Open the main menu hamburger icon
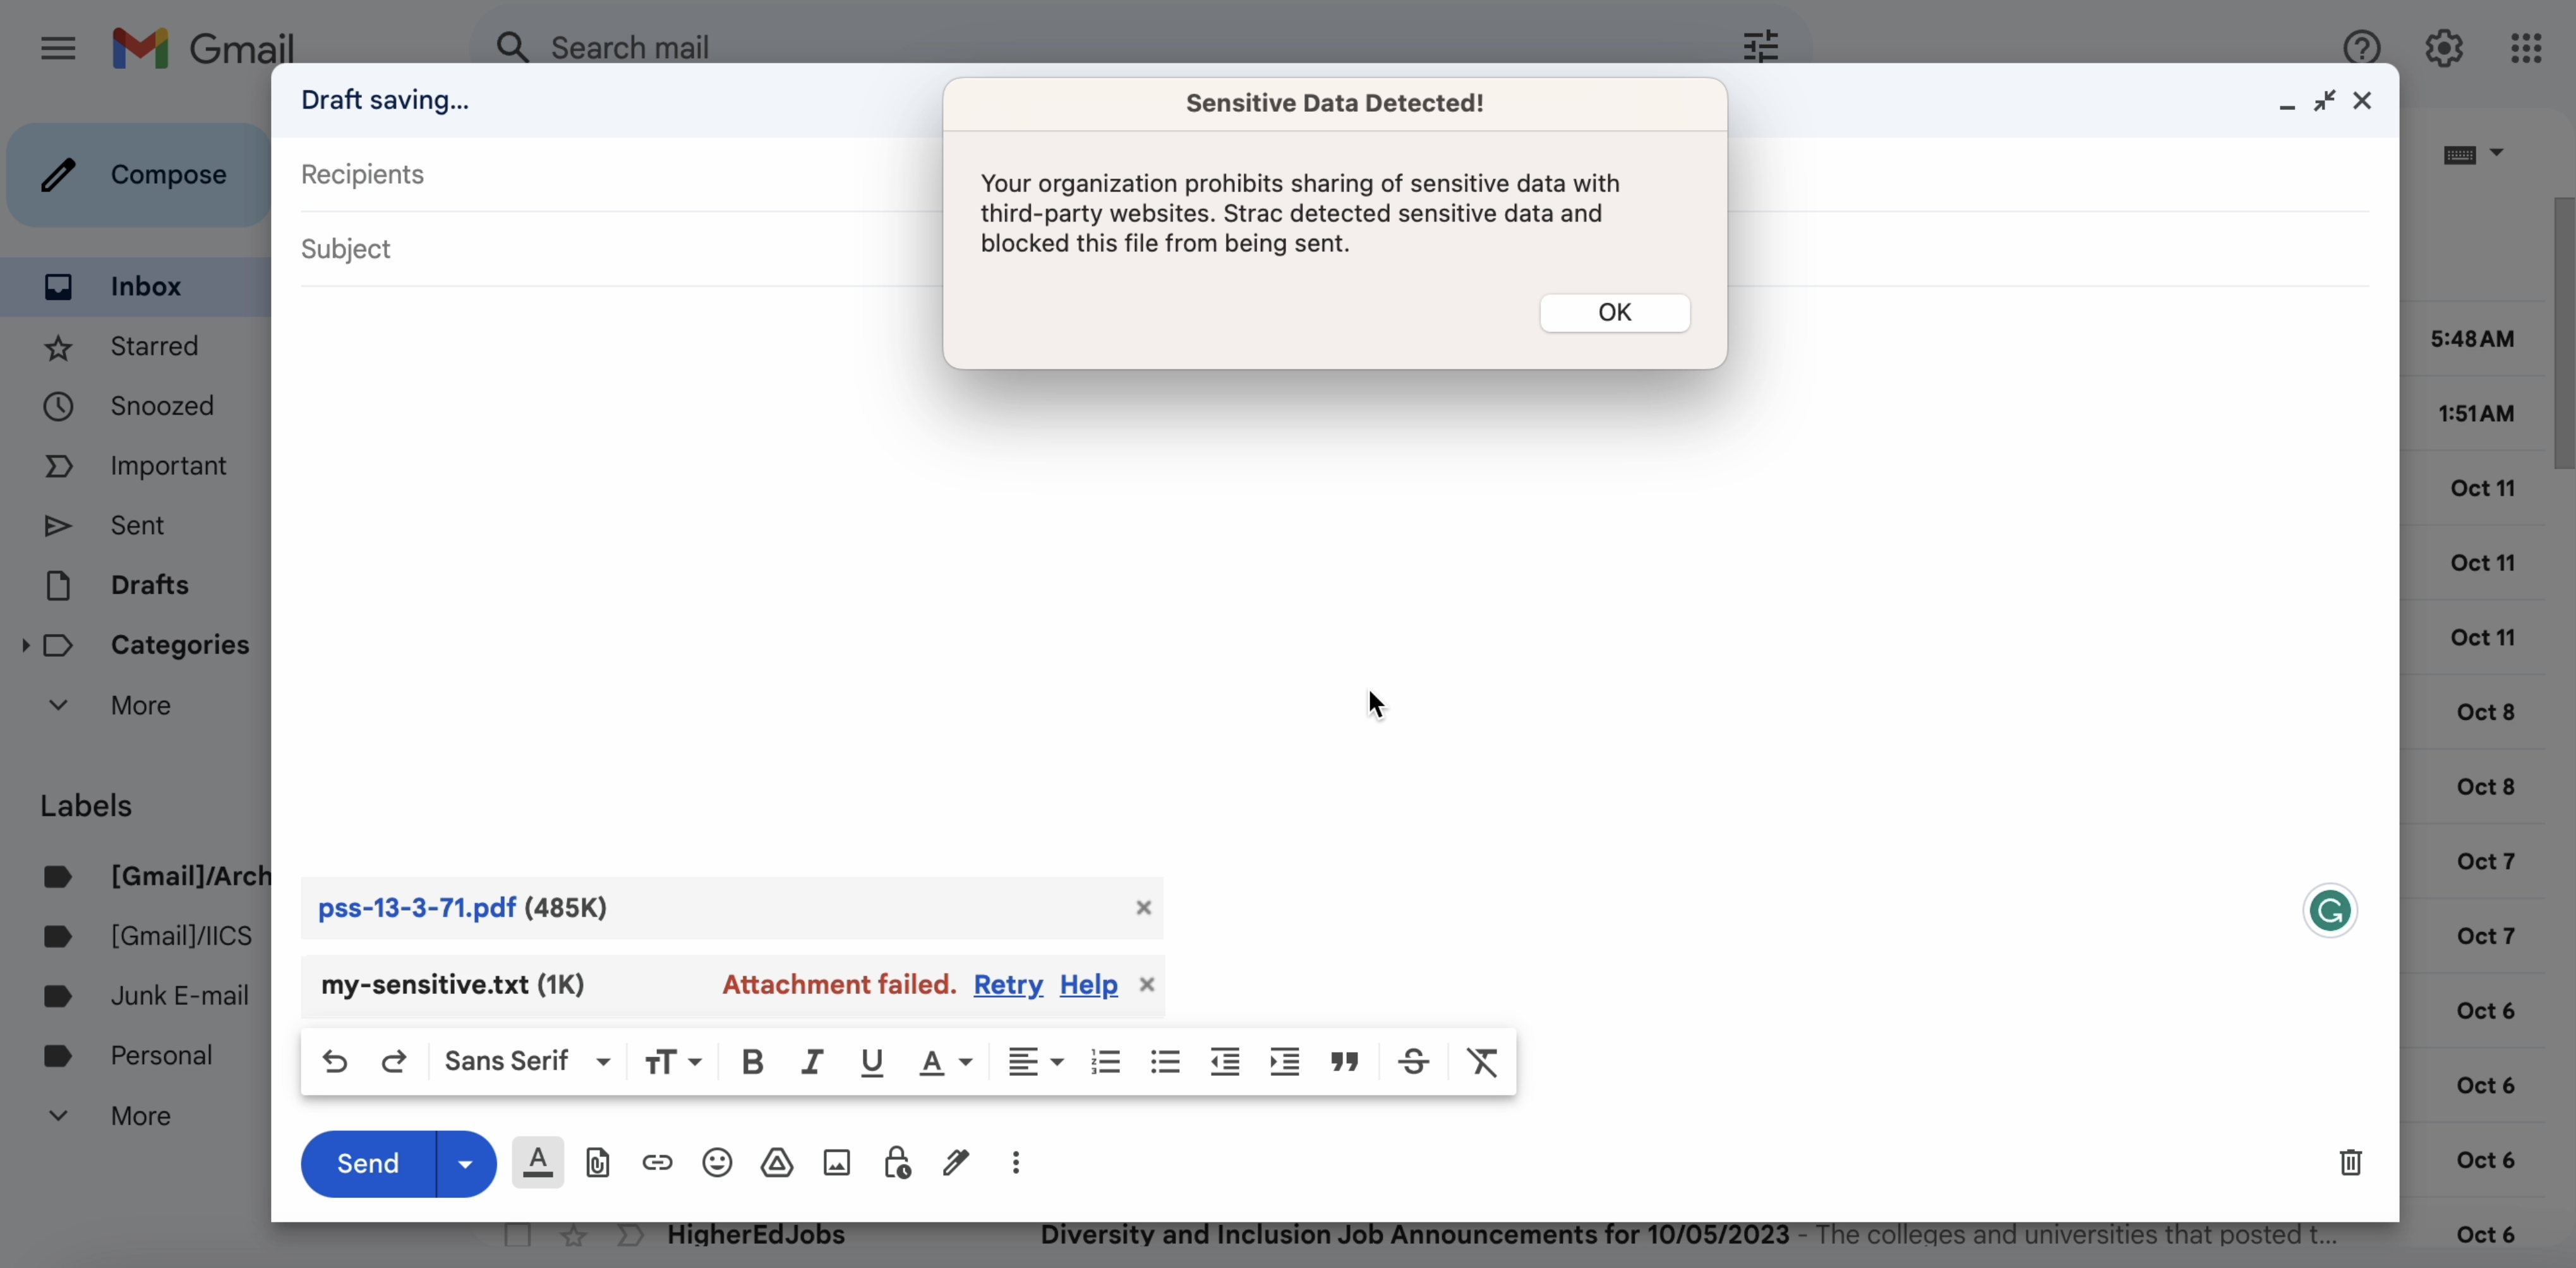Screen dimensions: 2576x1268 [58, 48]
